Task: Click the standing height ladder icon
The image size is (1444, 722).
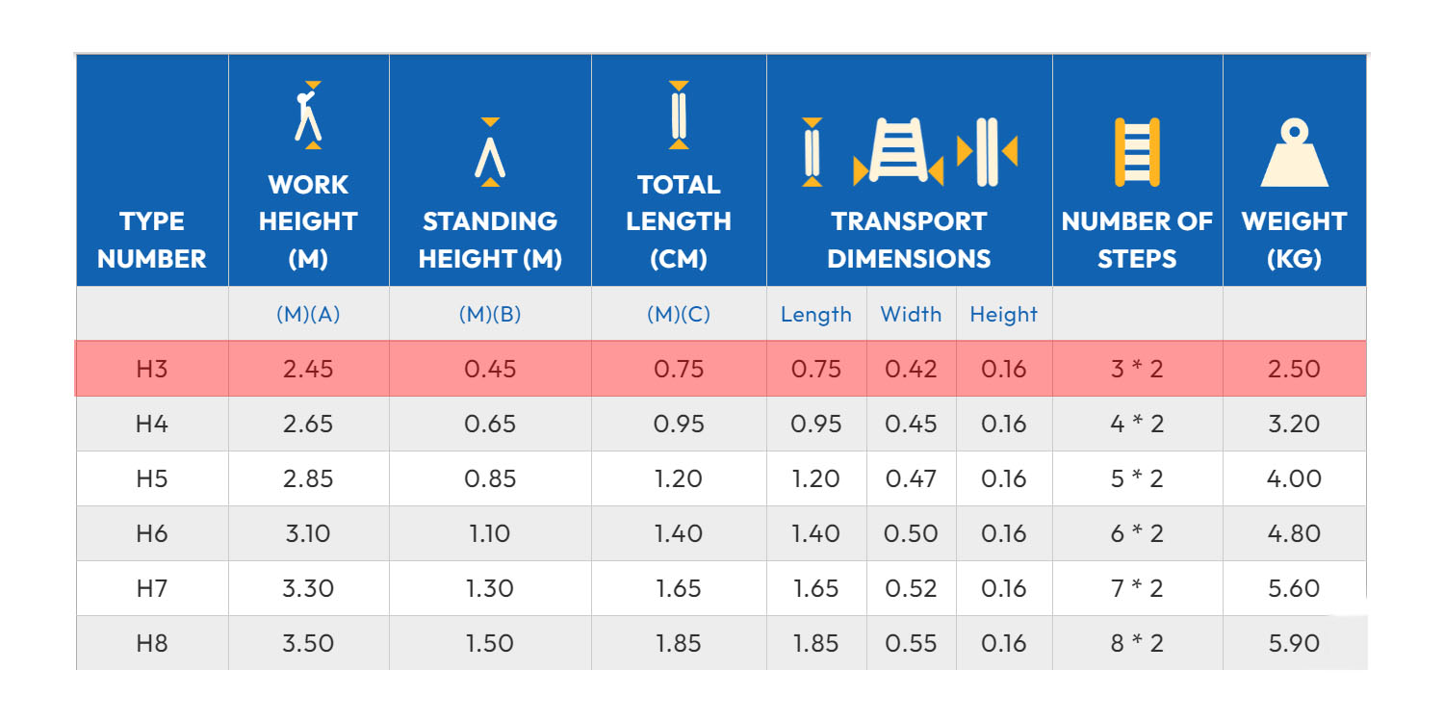Action: click(490, 152)
